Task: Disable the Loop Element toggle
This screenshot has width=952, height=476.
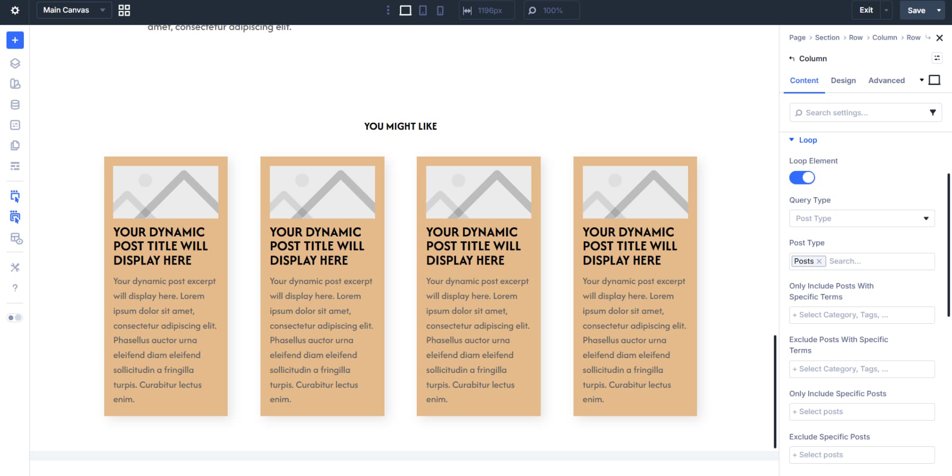Action: tap(802, 177)
